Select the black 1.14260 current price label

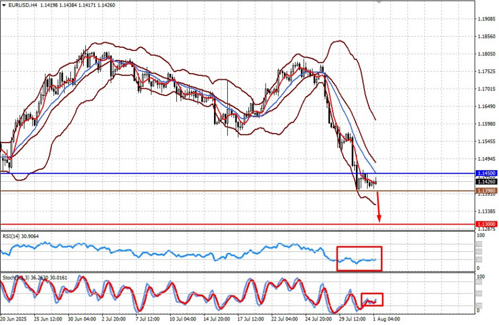[x=486, y=181]
